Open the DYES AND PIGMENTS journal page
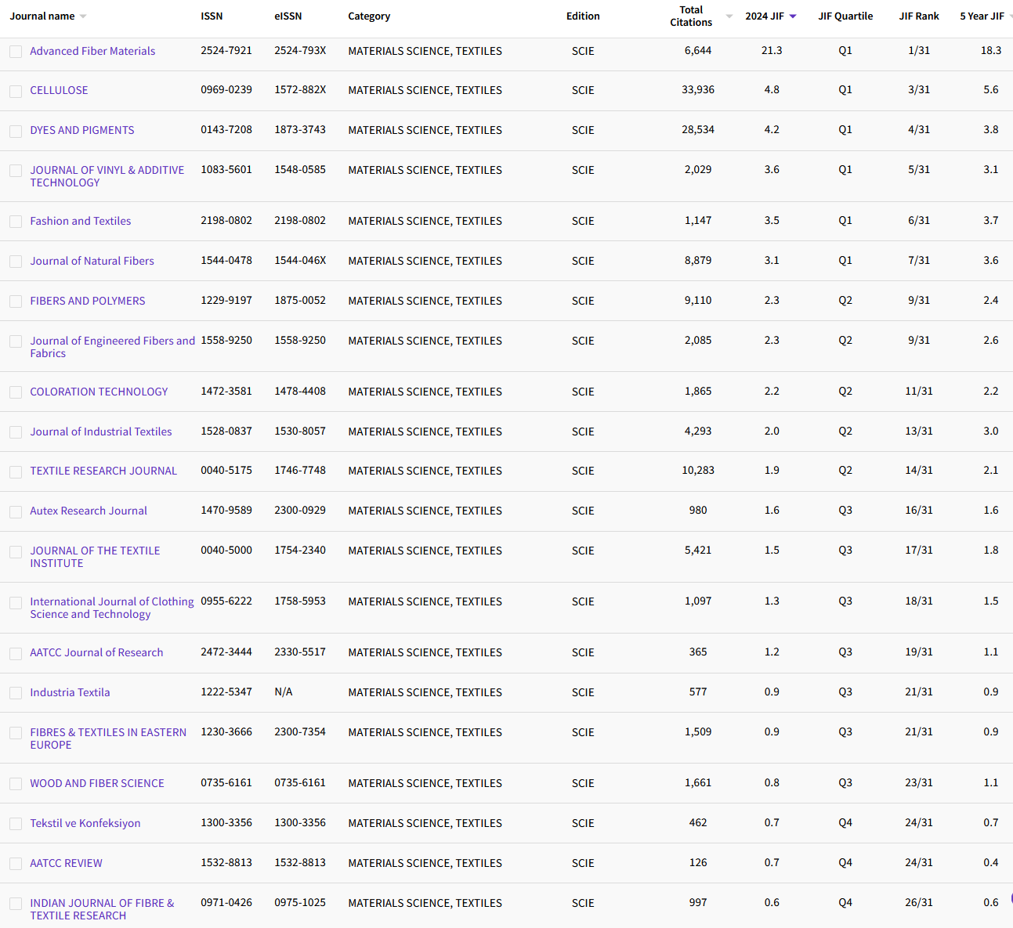This screenshot has width=1013, height=928. coord(82,130)
